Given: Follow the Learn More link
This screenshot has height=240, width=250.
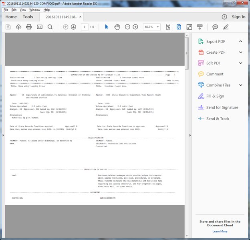Looking at the screenshot, I should [220, 231].
